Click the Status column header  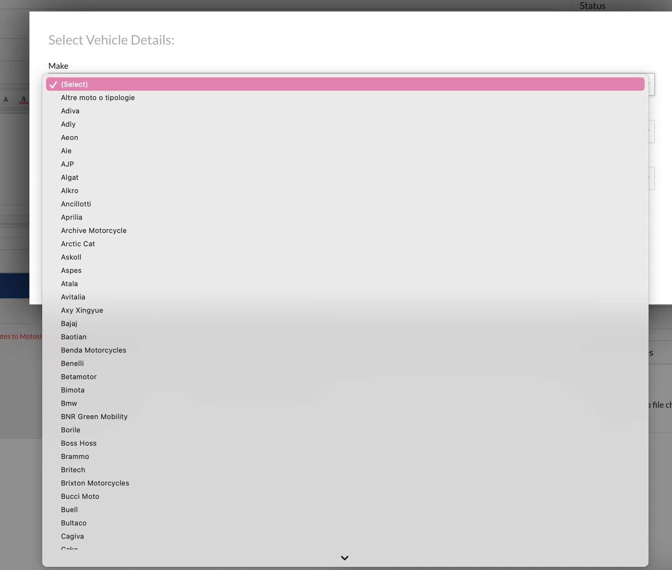592,6
